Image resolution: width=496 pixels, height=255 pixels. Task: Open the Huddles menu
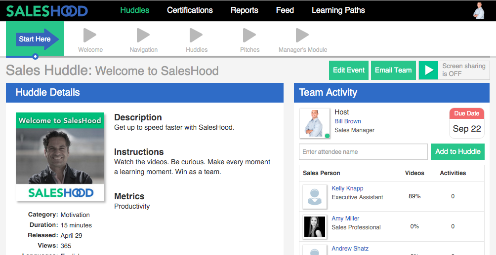135,10
